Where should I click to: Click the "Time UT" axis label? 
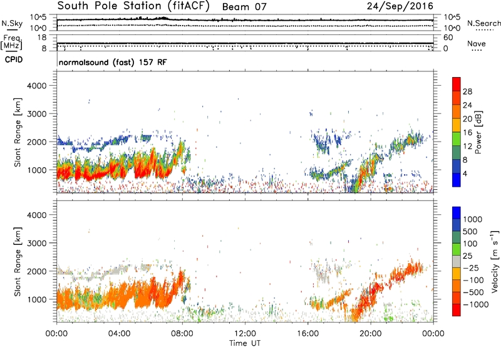pyautogui.click(x=245, y=343)
